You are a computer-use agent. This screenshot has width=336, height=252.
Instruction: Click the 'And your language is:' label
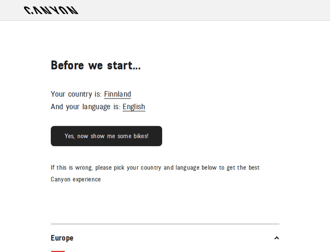point(86,107)
